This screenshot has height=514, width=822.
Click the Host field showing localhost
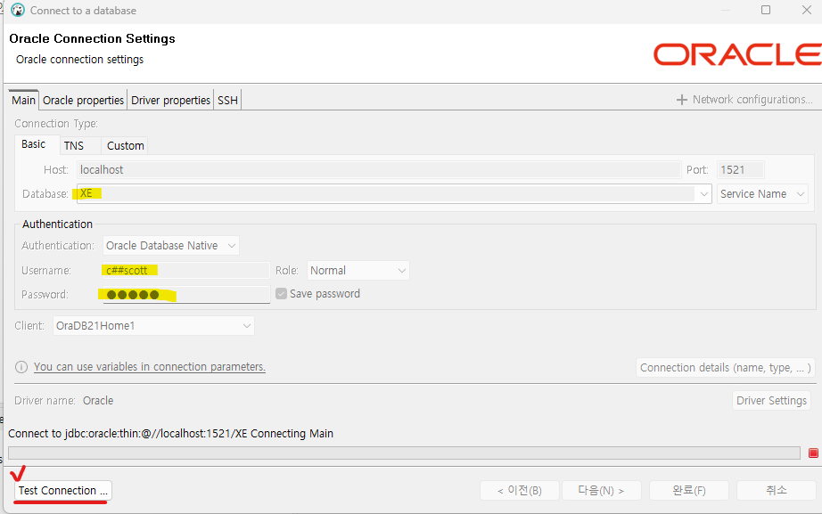[x=379, y=170]
